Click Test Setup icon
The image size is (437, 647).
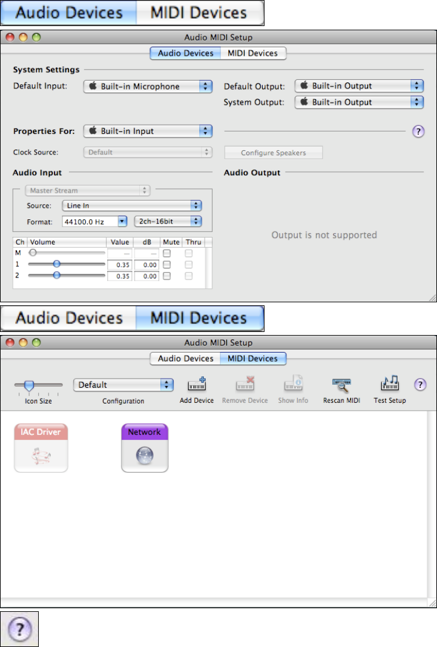click(390, 383)
